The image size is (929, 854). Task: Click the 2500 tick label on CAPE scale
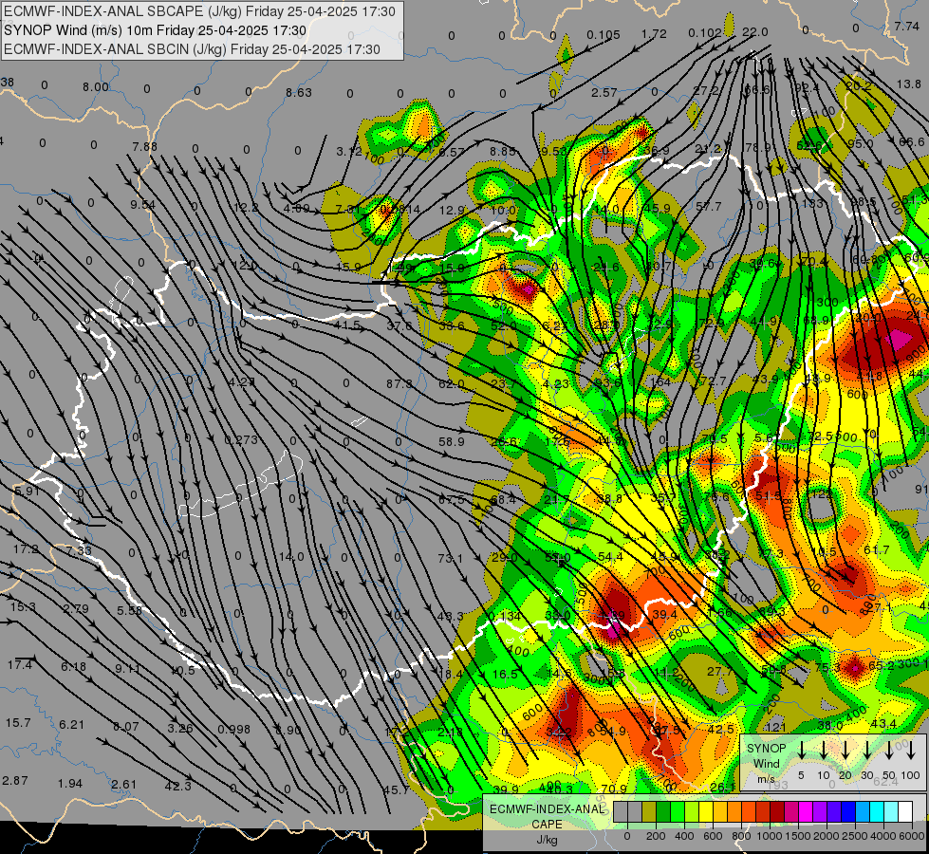855,836
